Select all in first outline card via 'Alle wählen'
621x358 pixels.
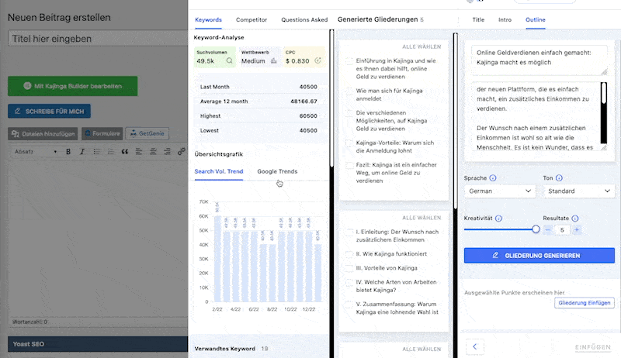[x=422, y=46]
